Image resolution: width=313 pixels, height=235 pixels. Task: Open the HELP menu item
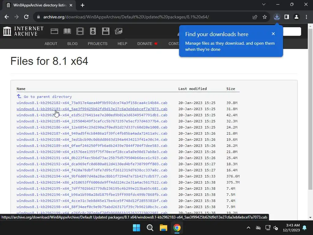[x=122, y=43]
